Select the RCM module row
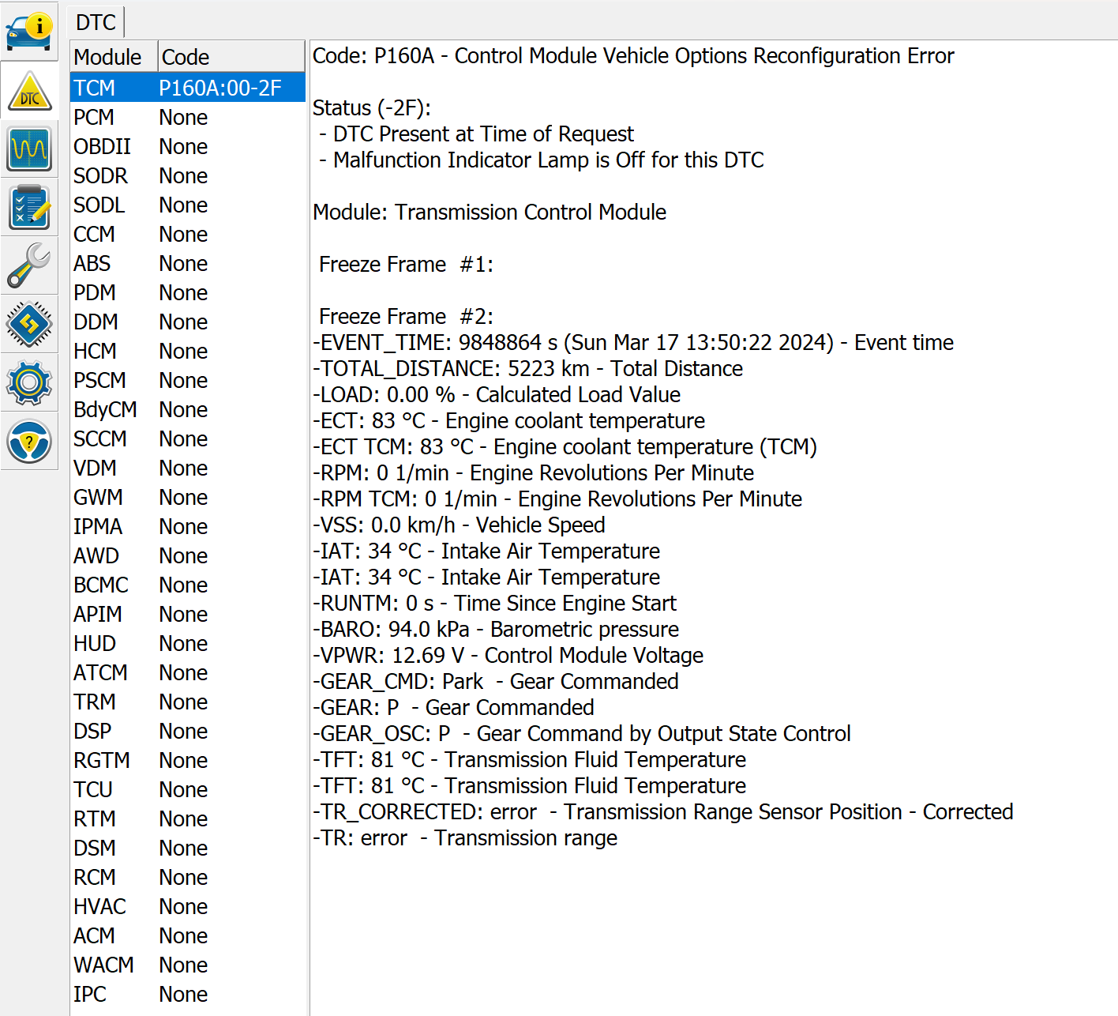Image resolution: width=1118 pixels, height=1016 pixels. (188, 877)
